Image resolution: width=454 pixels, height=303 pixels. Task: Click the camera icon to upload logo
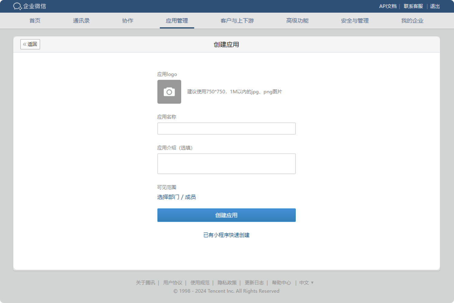point(169,92)
